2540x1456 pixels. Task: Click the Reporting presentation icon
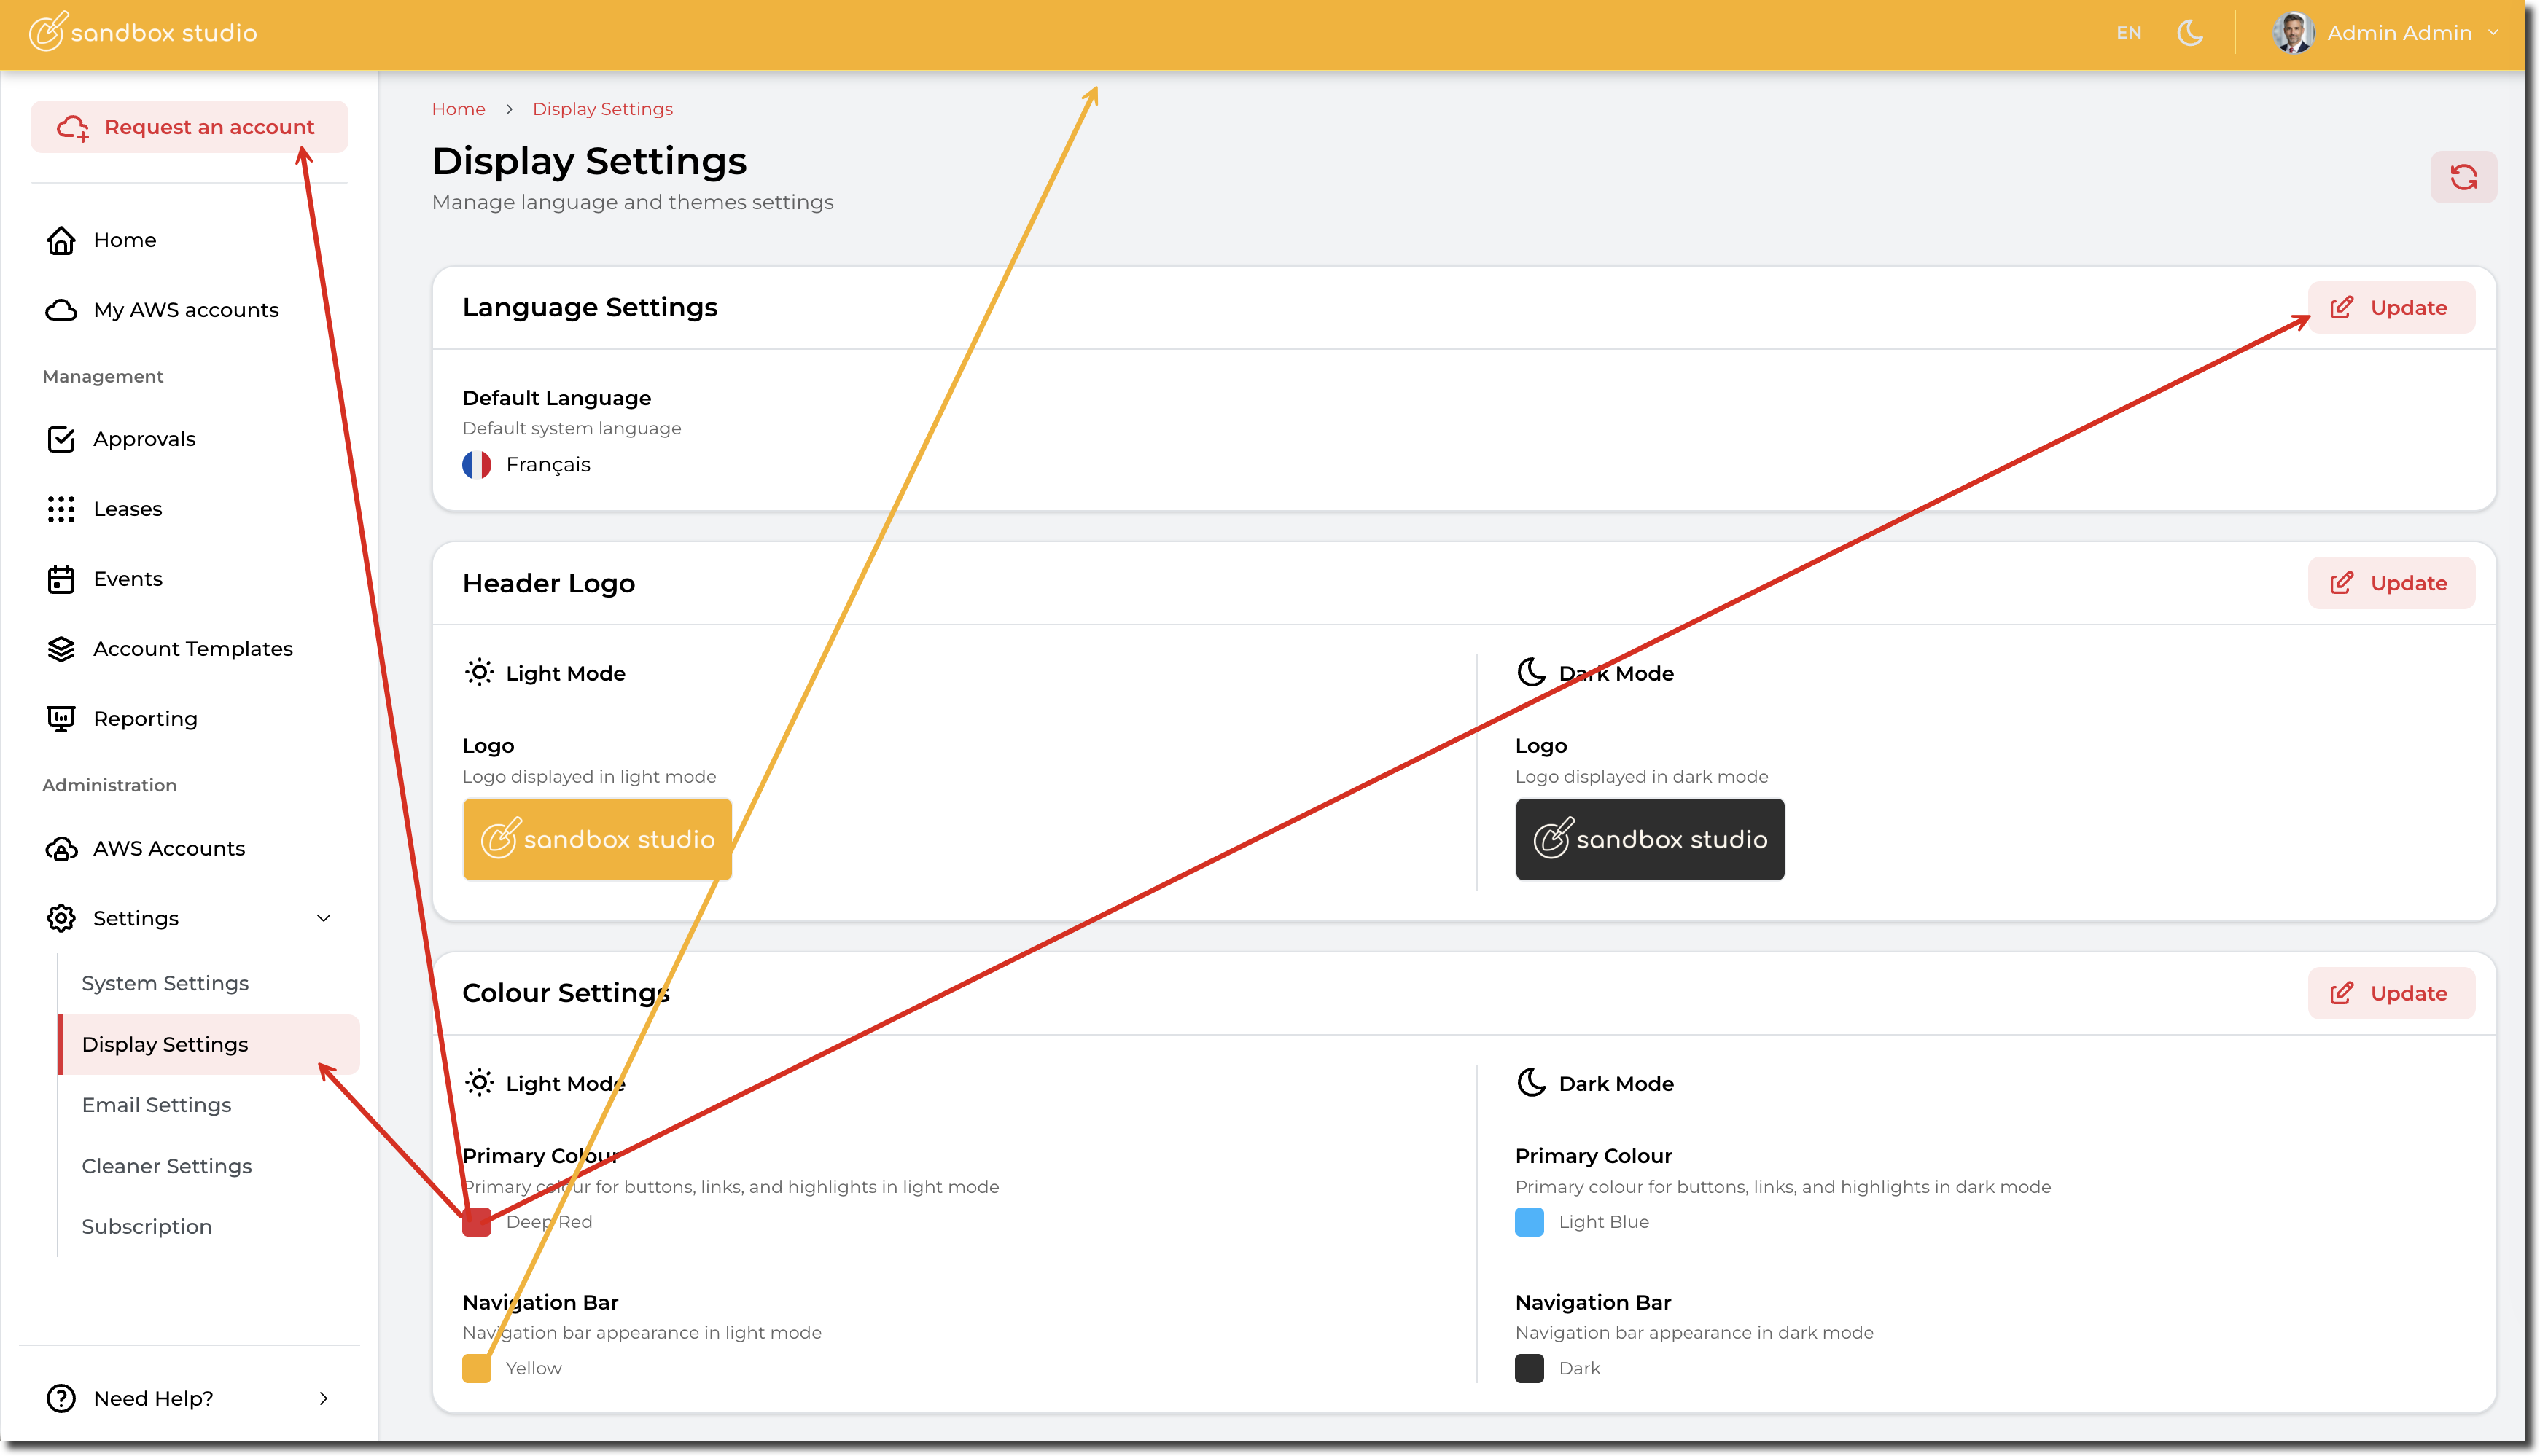click(61, 719)
